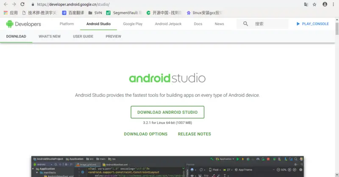Image resolution: width=339 pixels, height=177 pixels.
Task: Open the 百度翻译 bookmark
Action: (73, 13)
